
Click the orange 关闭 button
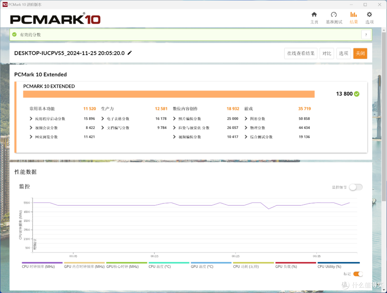[360, 53]
